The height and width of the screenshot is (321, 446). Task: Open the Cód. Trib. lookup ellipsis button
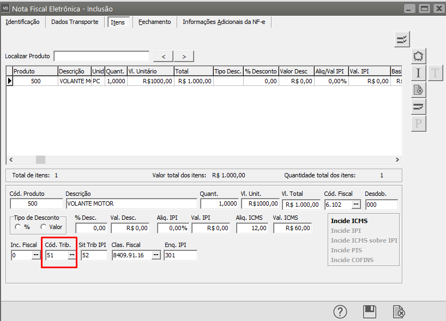click(71, 255)
